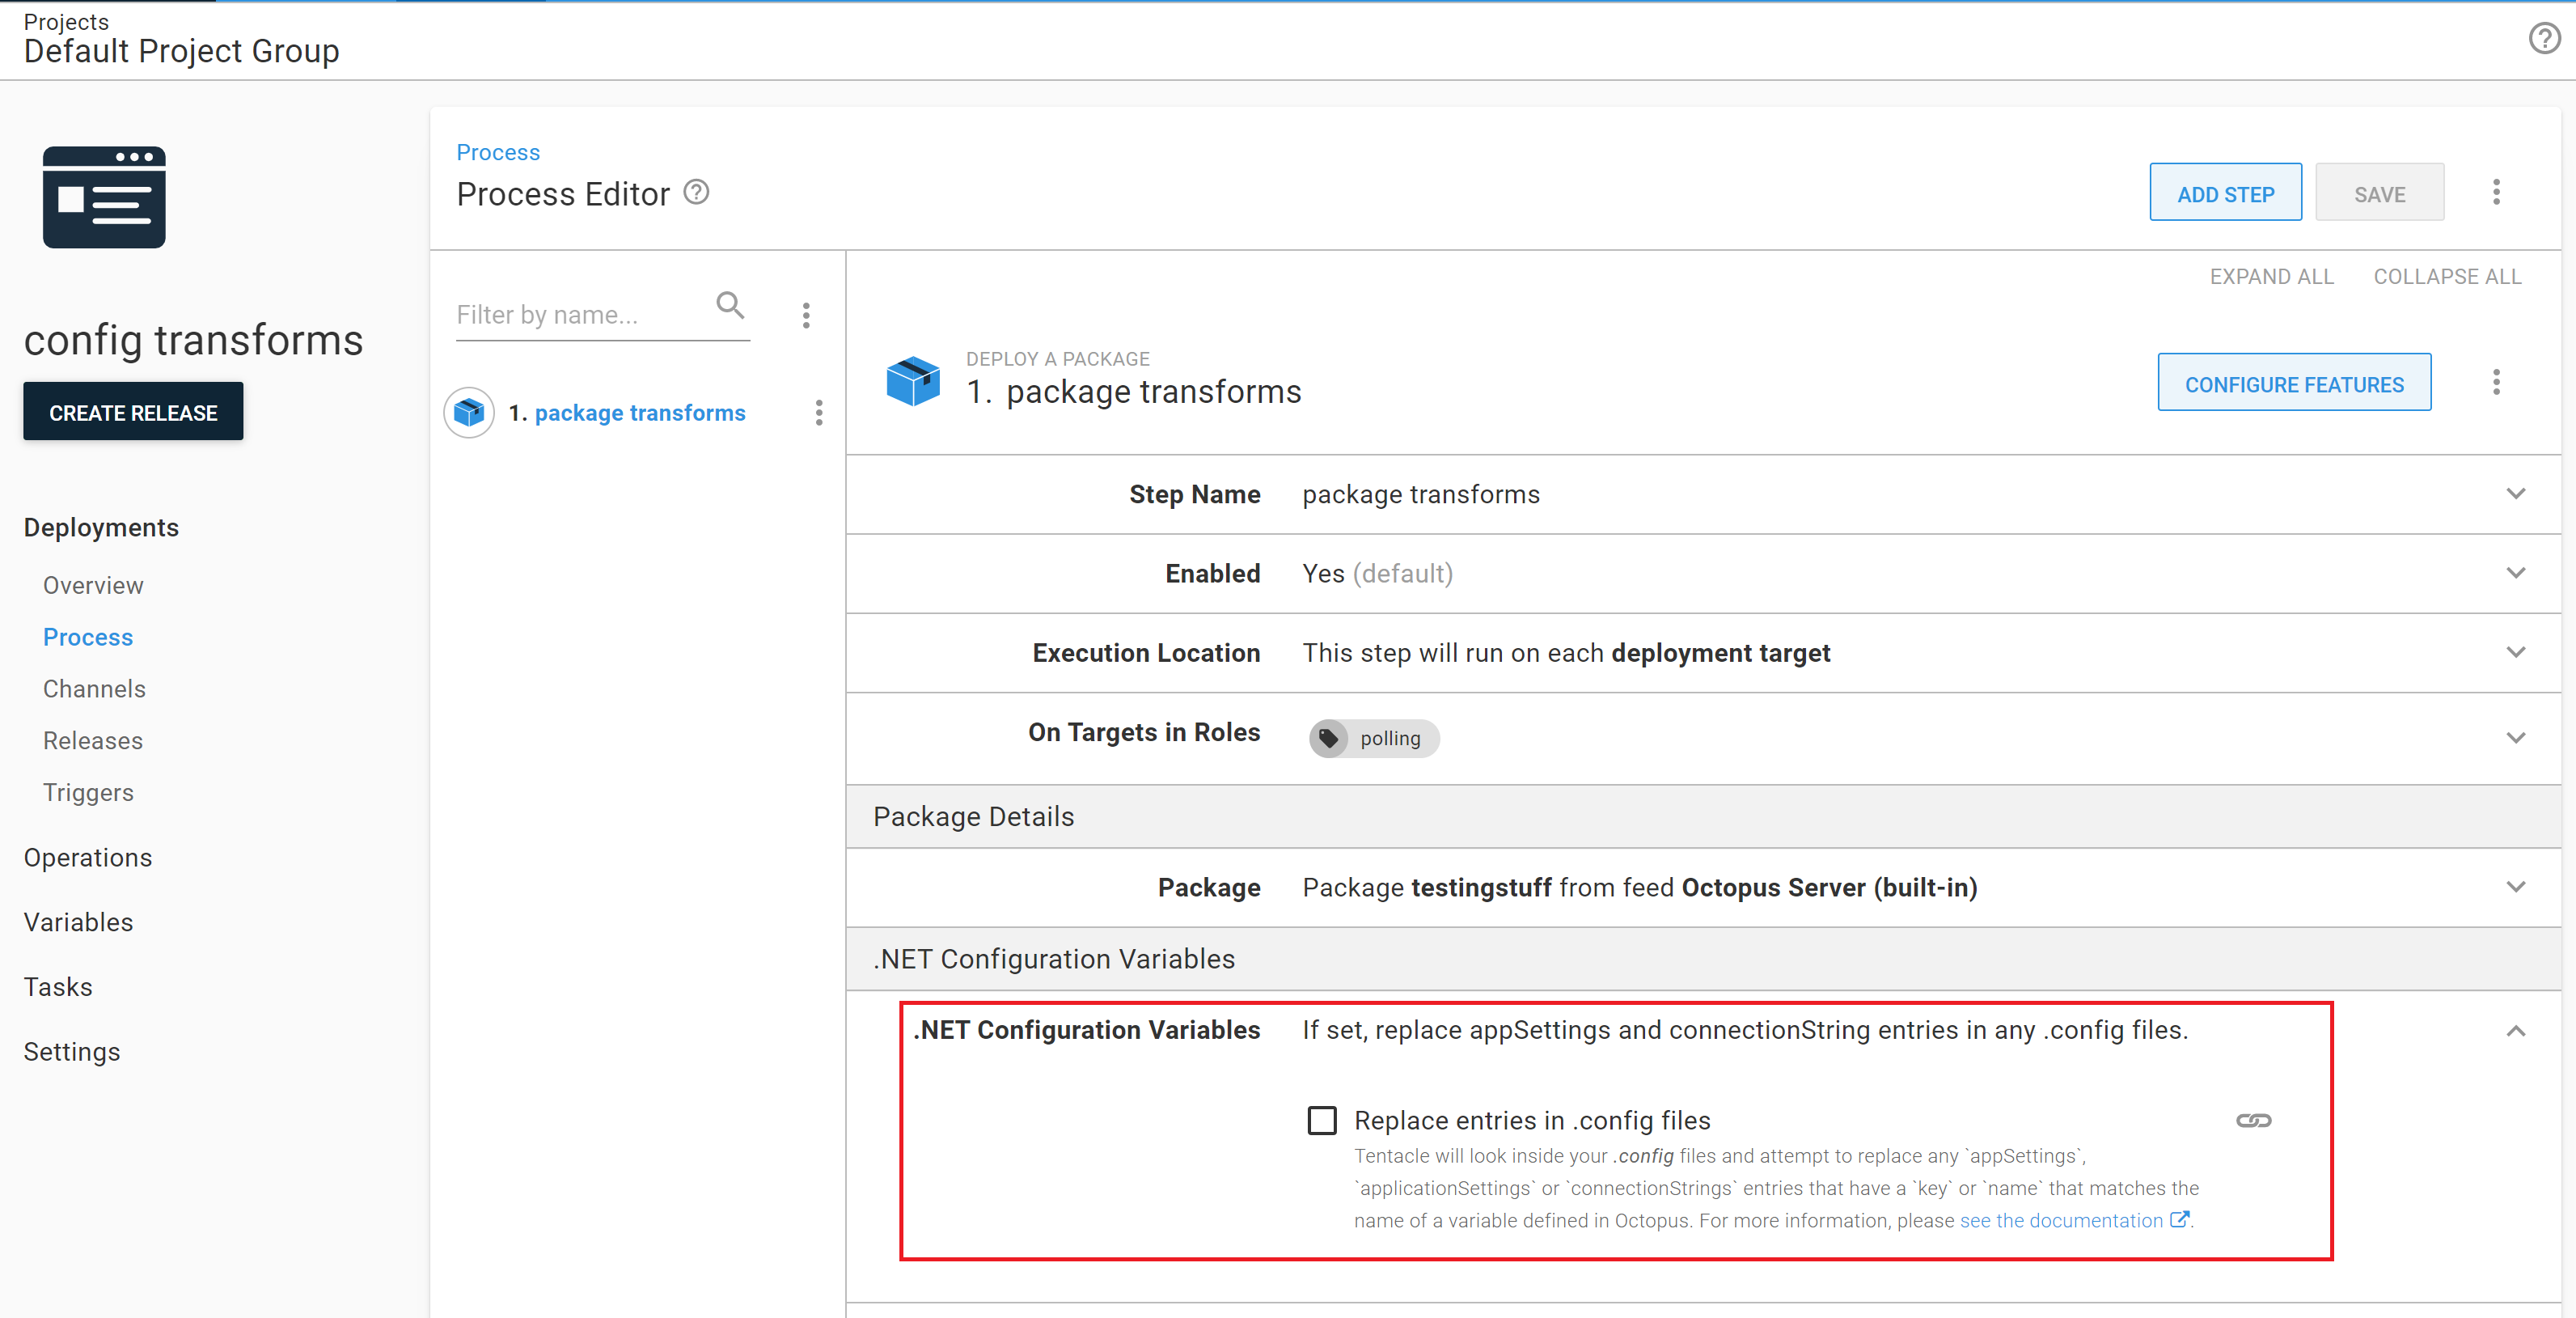Image resolution: width=2576 pixels, height=1318 pixels.
Task: Open the help icon in the top header
Action: 2544,39
